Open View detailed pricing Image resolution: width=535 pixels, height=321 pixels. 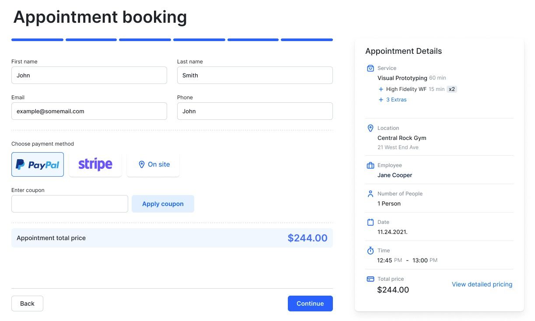coord(482,284)
